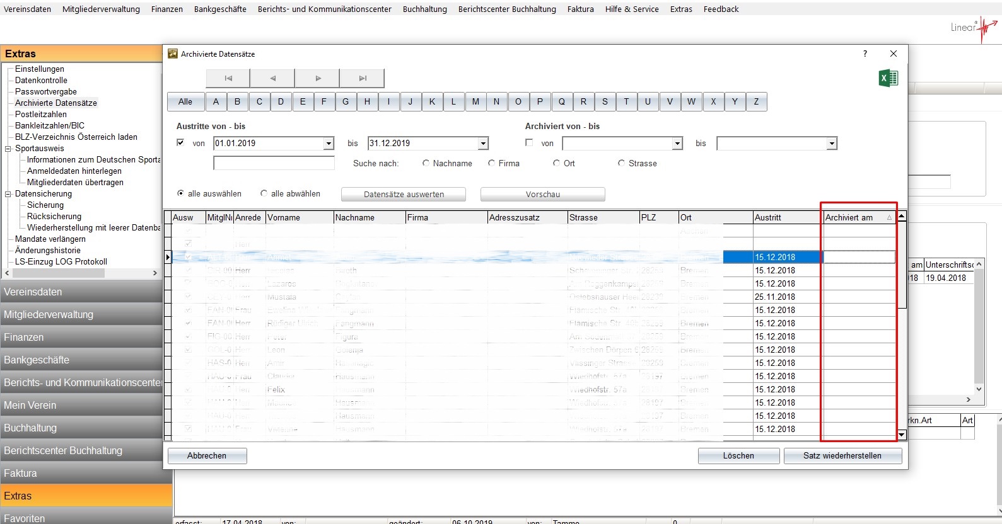This screenshot has width=1002, height=524.
Task: Open Archiviert von date dropdown
Action: (677, 144)
